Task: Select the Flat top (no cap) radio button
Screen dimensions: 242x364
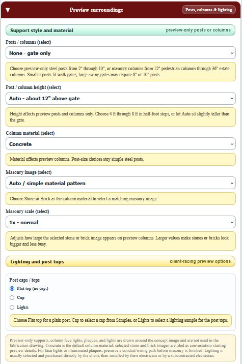Action: (12, 289)
